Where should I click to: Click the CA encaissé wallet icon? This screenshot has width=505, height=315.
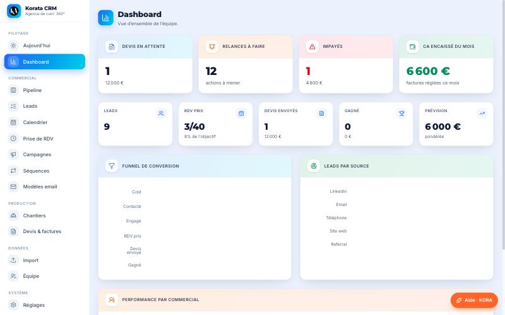point(413,47)
